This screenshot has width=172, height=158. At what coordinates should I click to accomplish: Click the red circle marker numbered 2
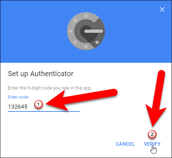tap(152, 134)
